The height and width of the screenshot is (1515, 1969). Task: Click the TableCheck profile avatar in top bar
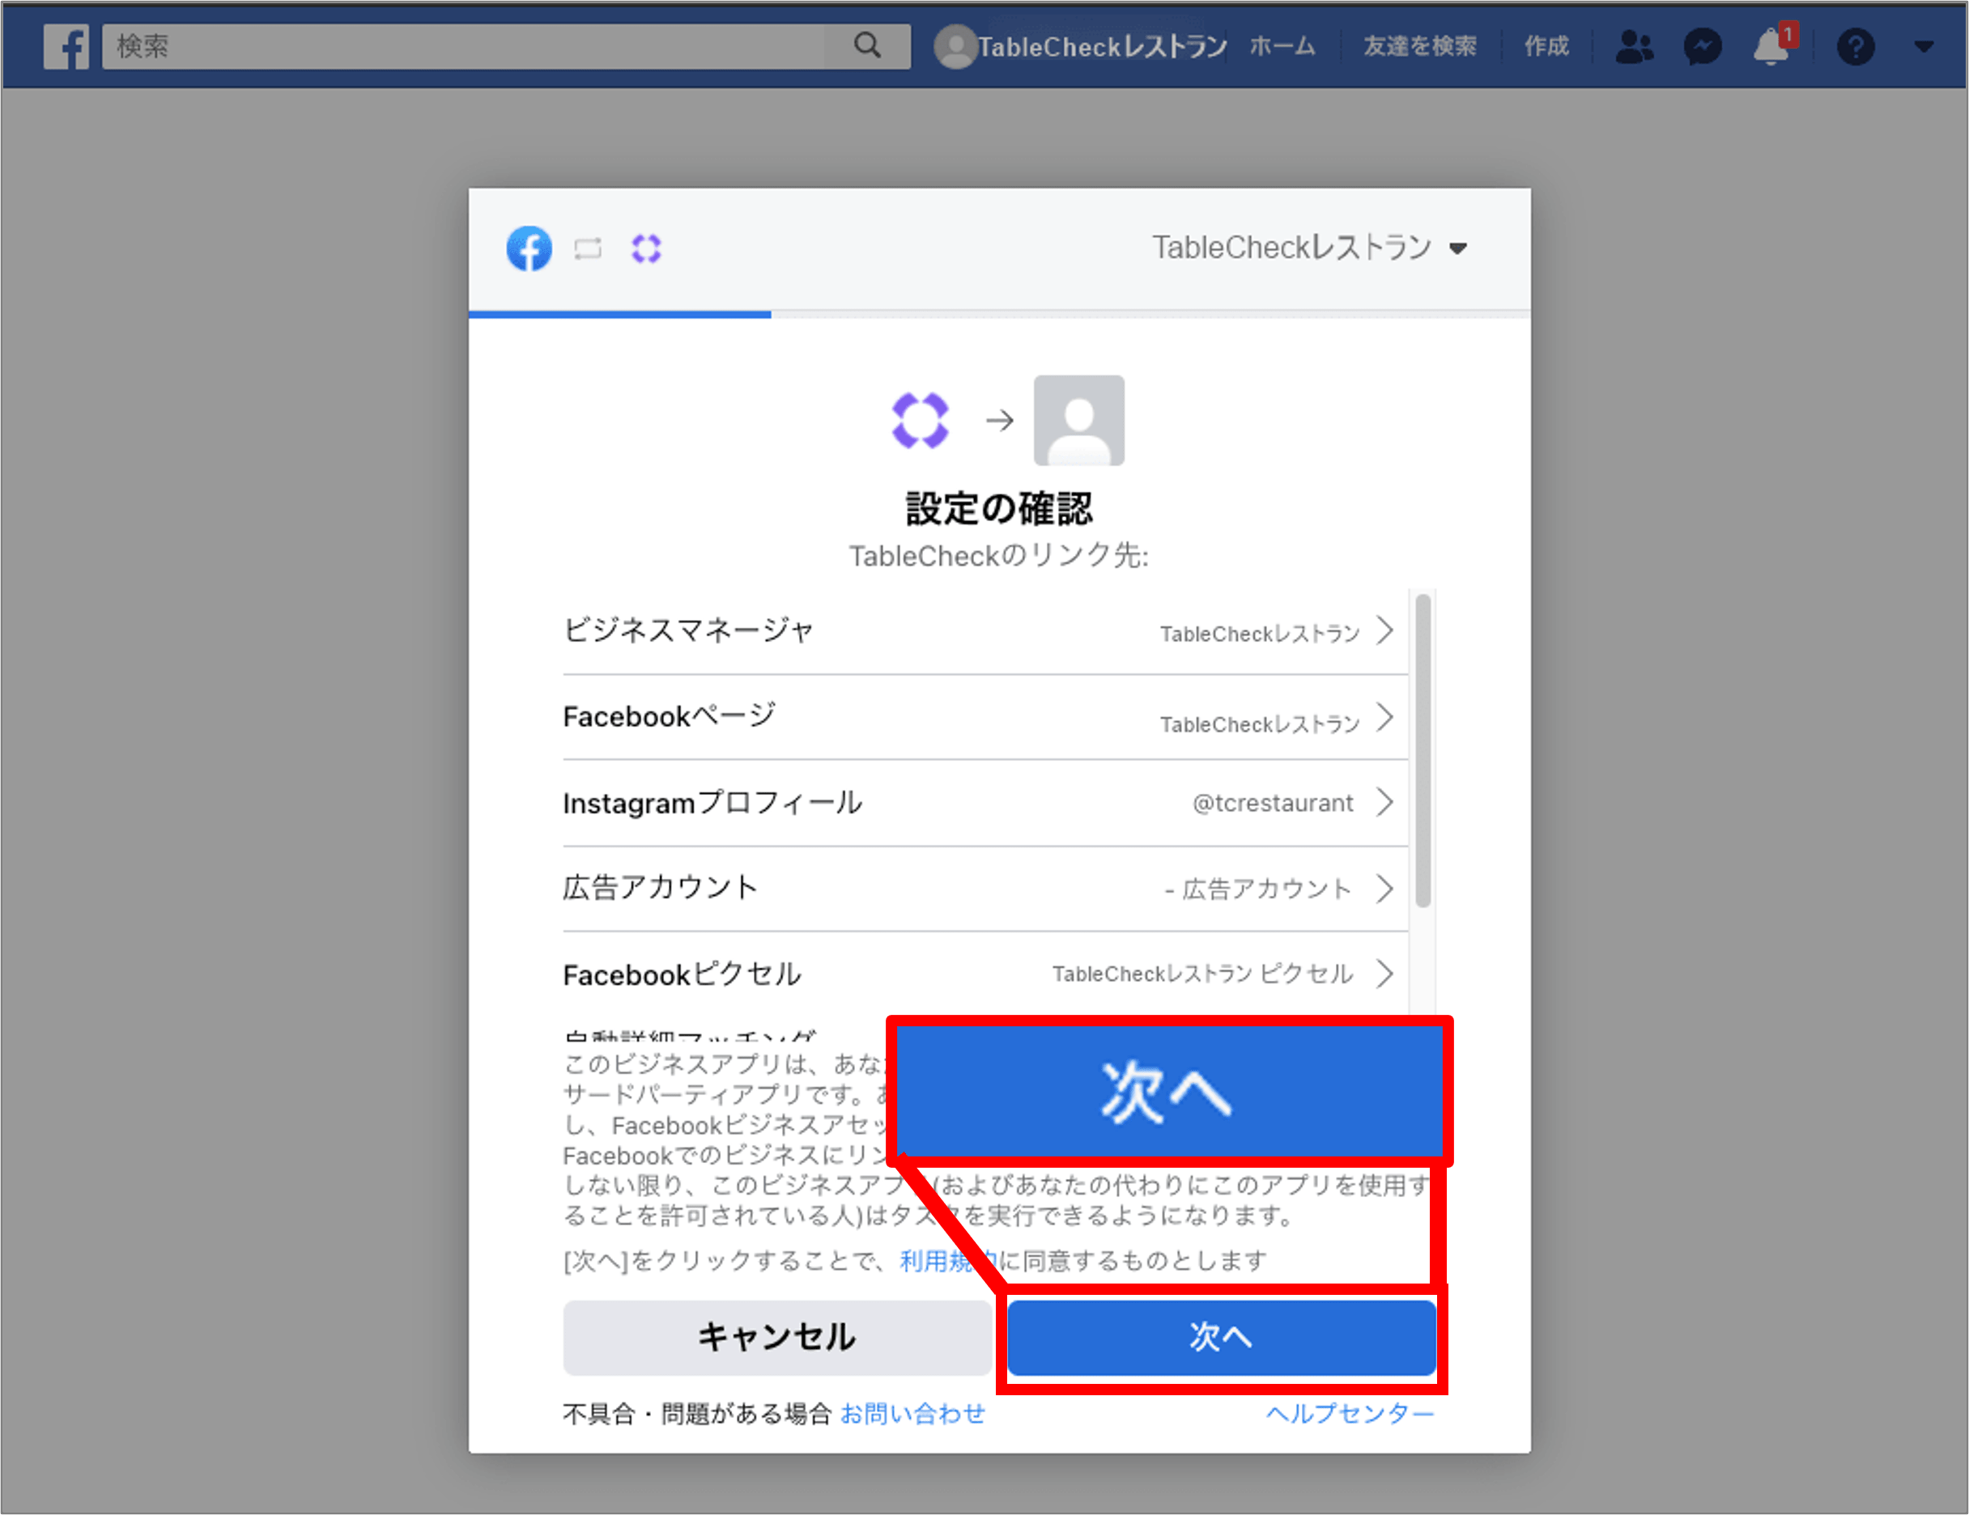955,47
